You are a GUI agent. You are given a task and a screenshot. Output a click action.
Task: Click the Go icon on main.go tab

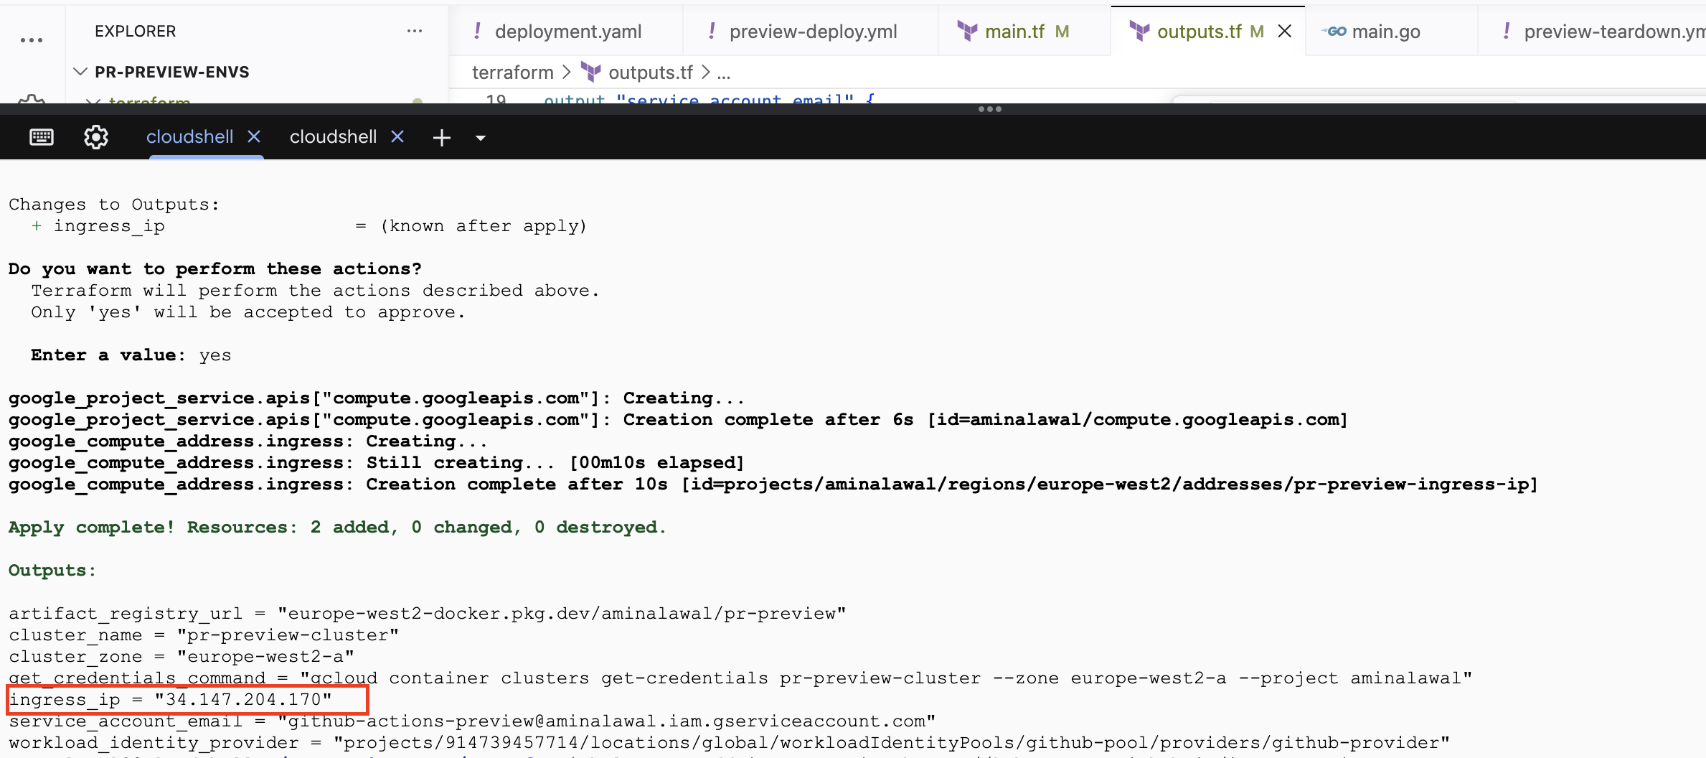tap(1335, 31)
